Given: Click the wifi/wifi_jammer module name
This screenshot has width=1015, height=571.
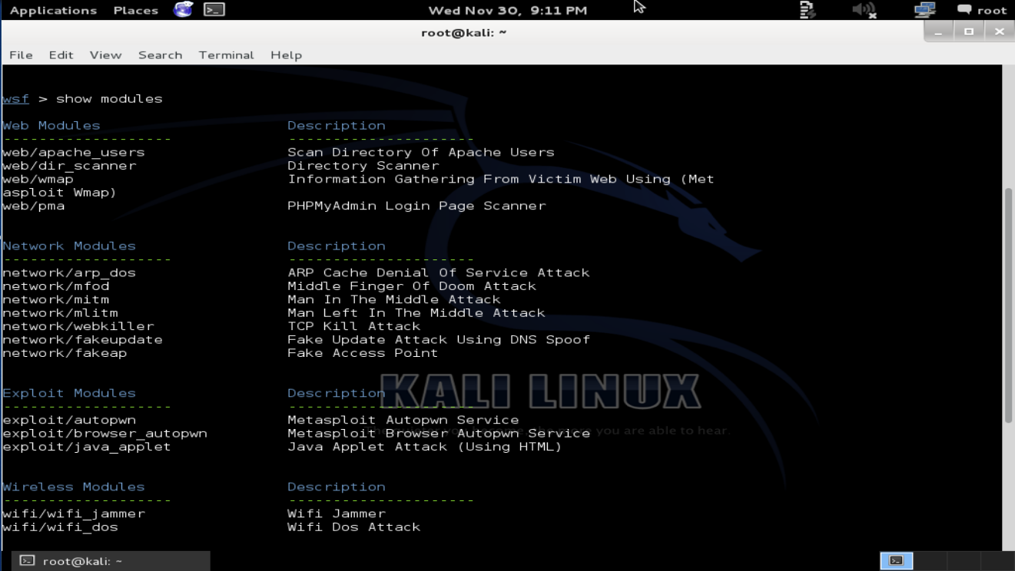Looking at the screenshot, I should click(x=73, y=513).
